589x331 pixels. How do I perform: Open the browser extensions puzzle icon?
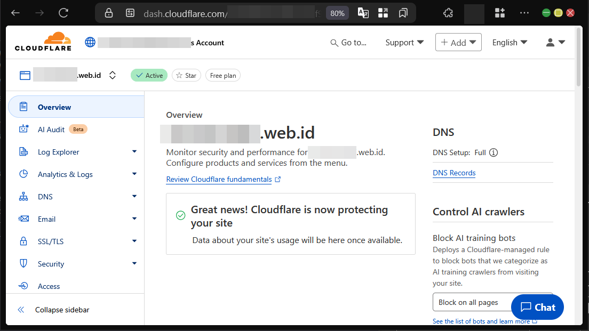448,13
